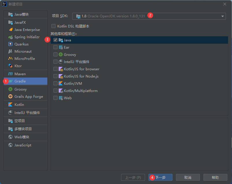
Task: Check the Kotlin/JS for browser checkbox
Action: pyautogui.click(x=55, y=69)
